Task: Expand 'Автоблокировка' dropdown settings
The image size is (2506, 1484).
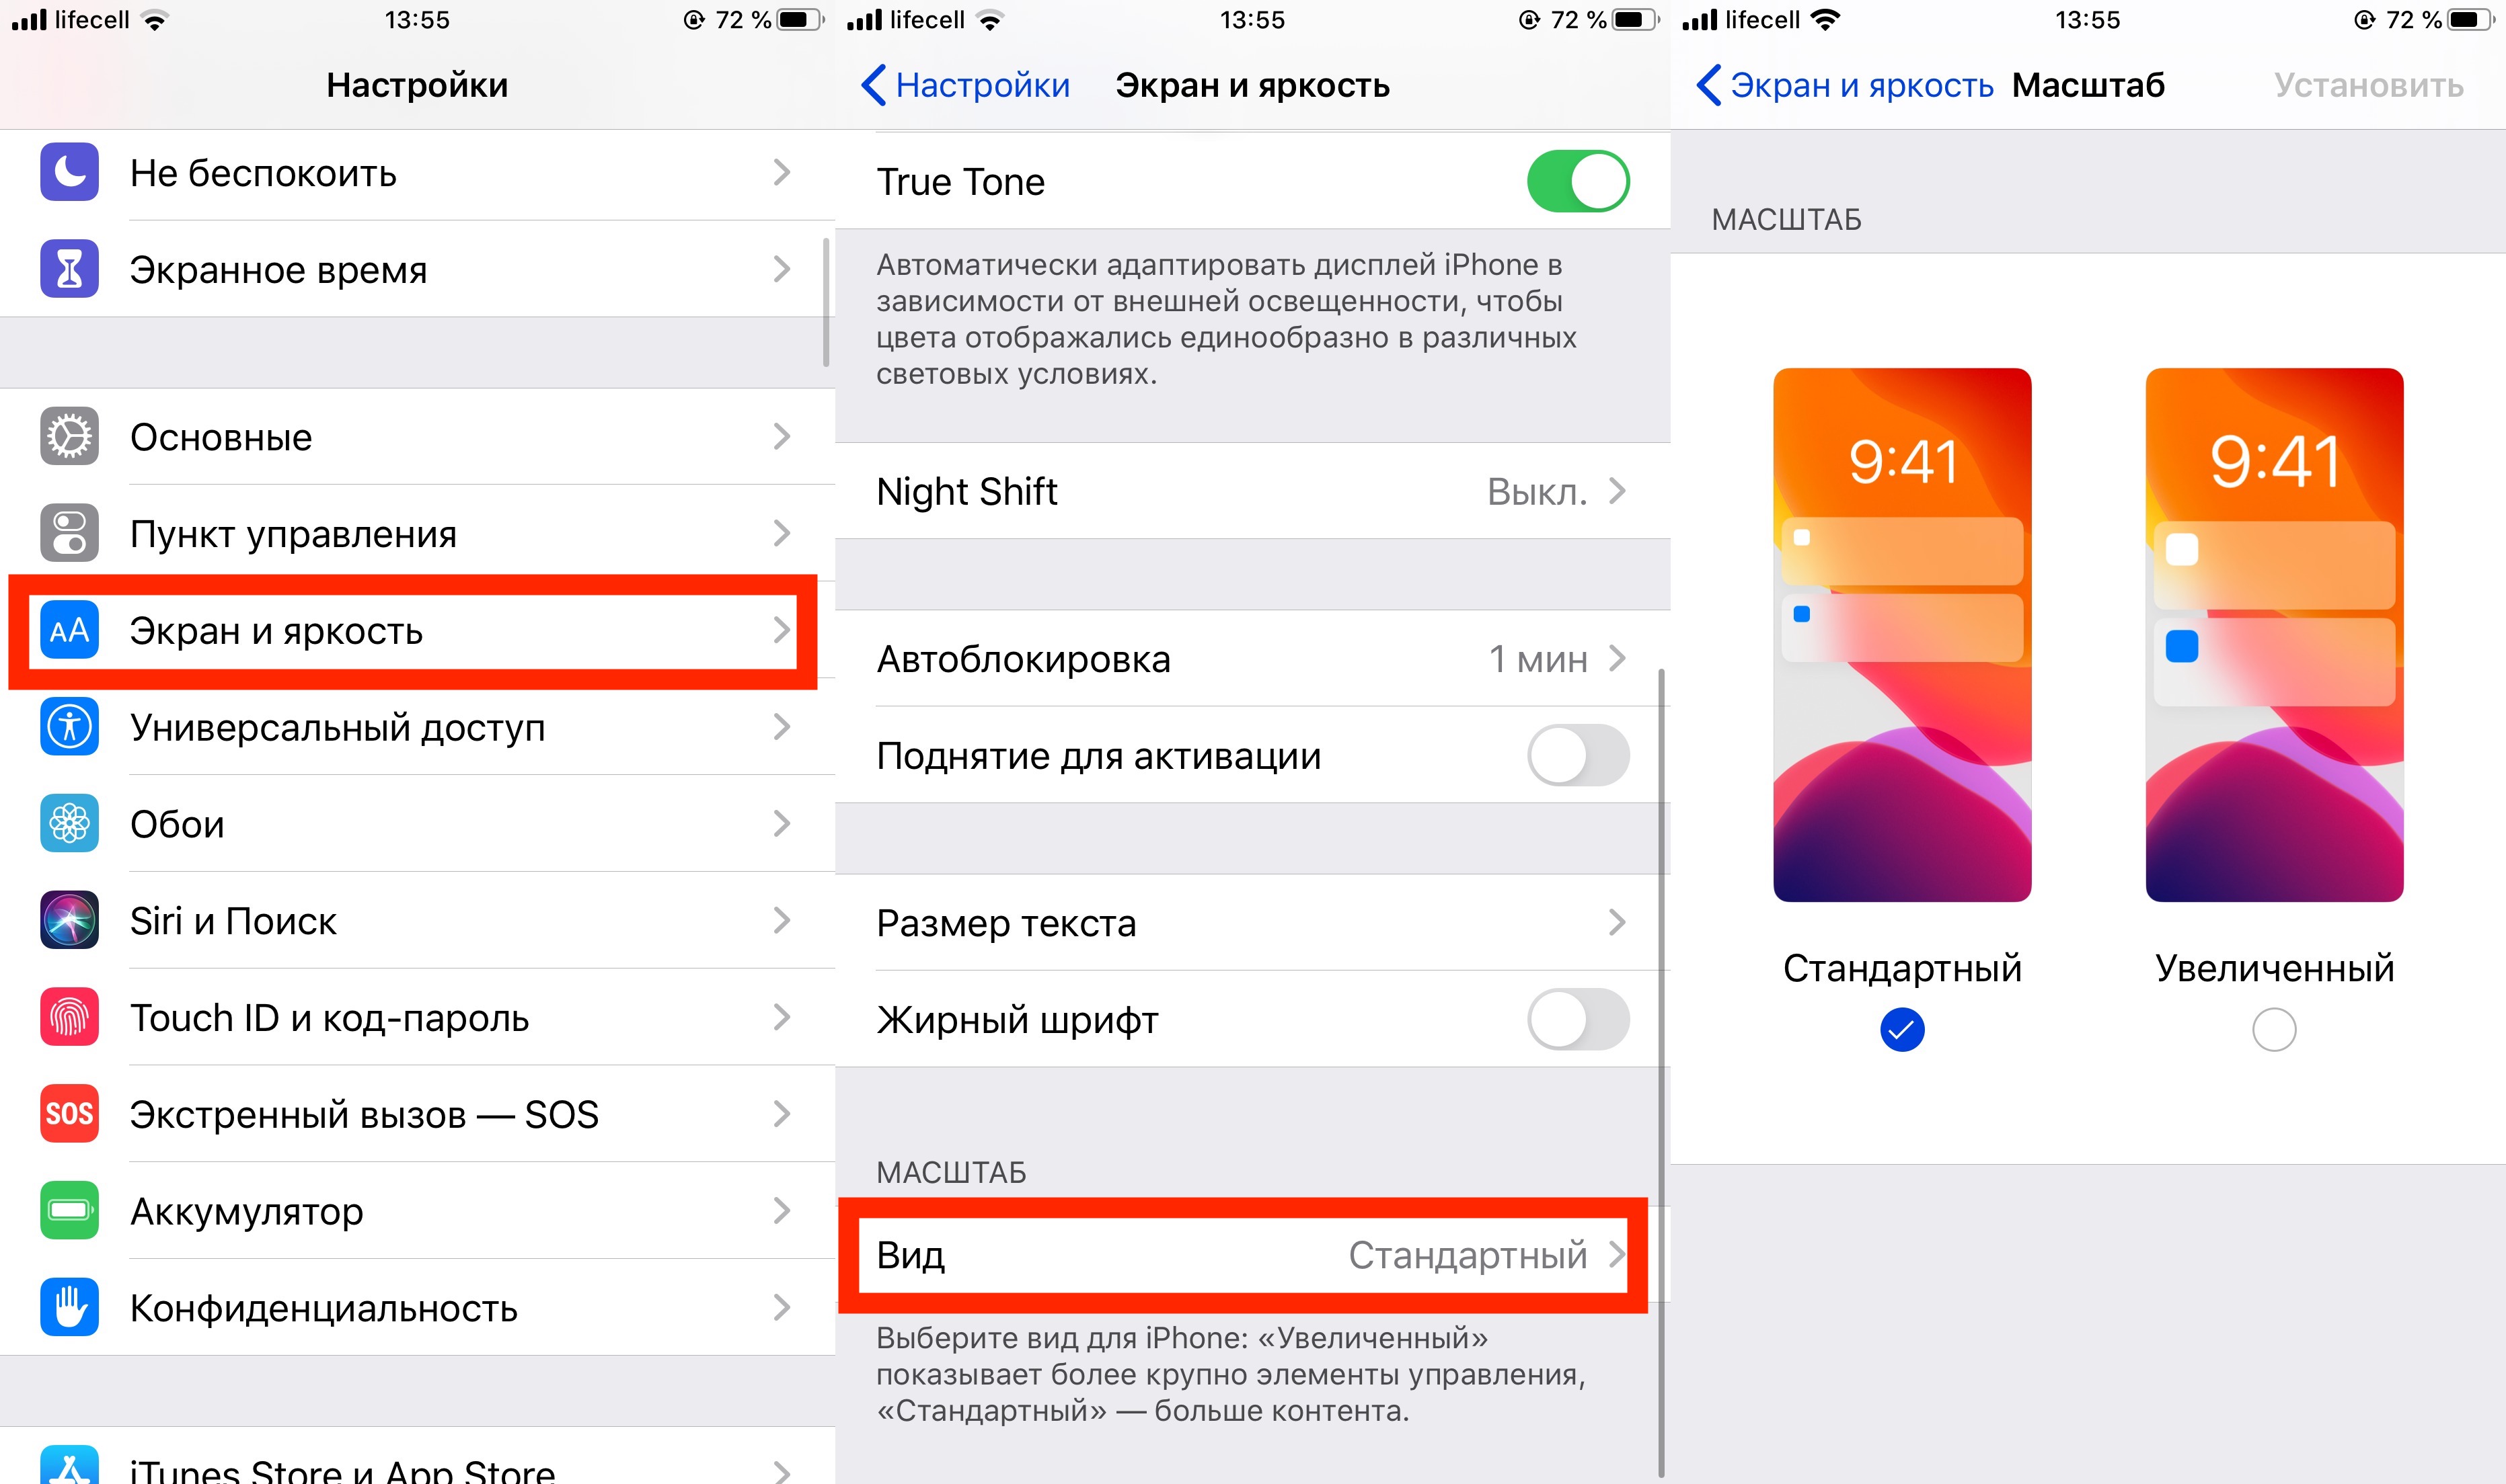Action: tap(1248, 659)
